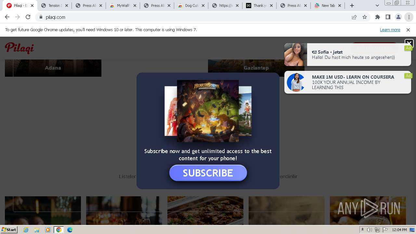Toggle the Chrome side panel icon
Image resolution: width=416 pixels, height=234 pixels.
pos(388,17)
